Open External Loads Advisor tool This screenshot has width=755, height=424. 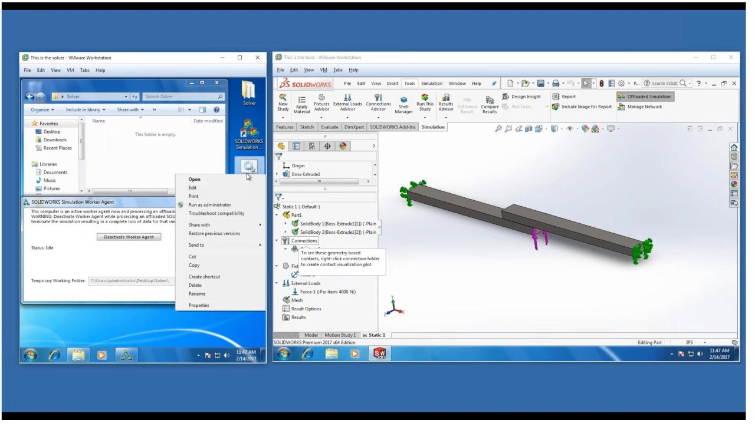click(347, 102)
